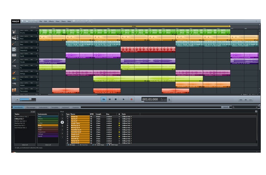
Task: Click the search magnifier icon in Soundpools bar
Action: [233, 107]
